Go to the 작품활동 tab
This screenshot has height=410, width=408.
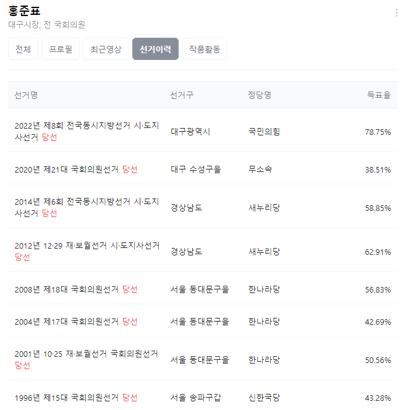204,49
